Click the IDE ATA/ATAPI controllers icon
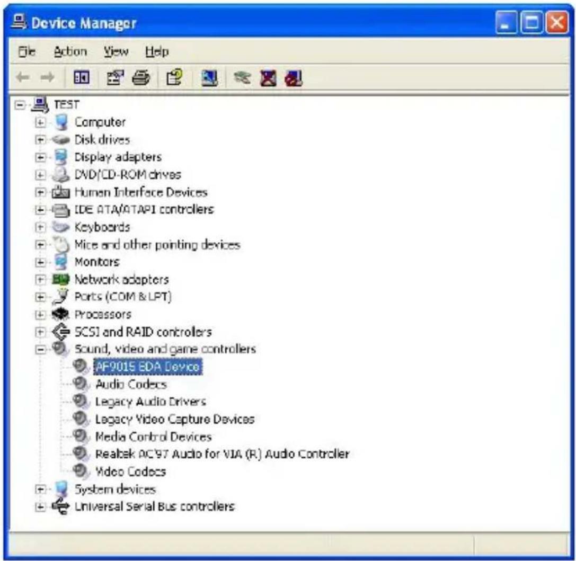 coord(61,210)
